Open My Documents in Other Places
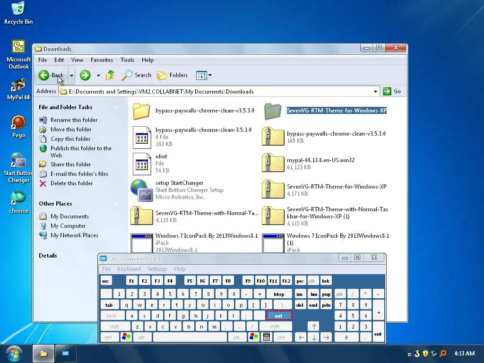The height and width of the screenshot is (363, 484). click(x=69, y=216)
